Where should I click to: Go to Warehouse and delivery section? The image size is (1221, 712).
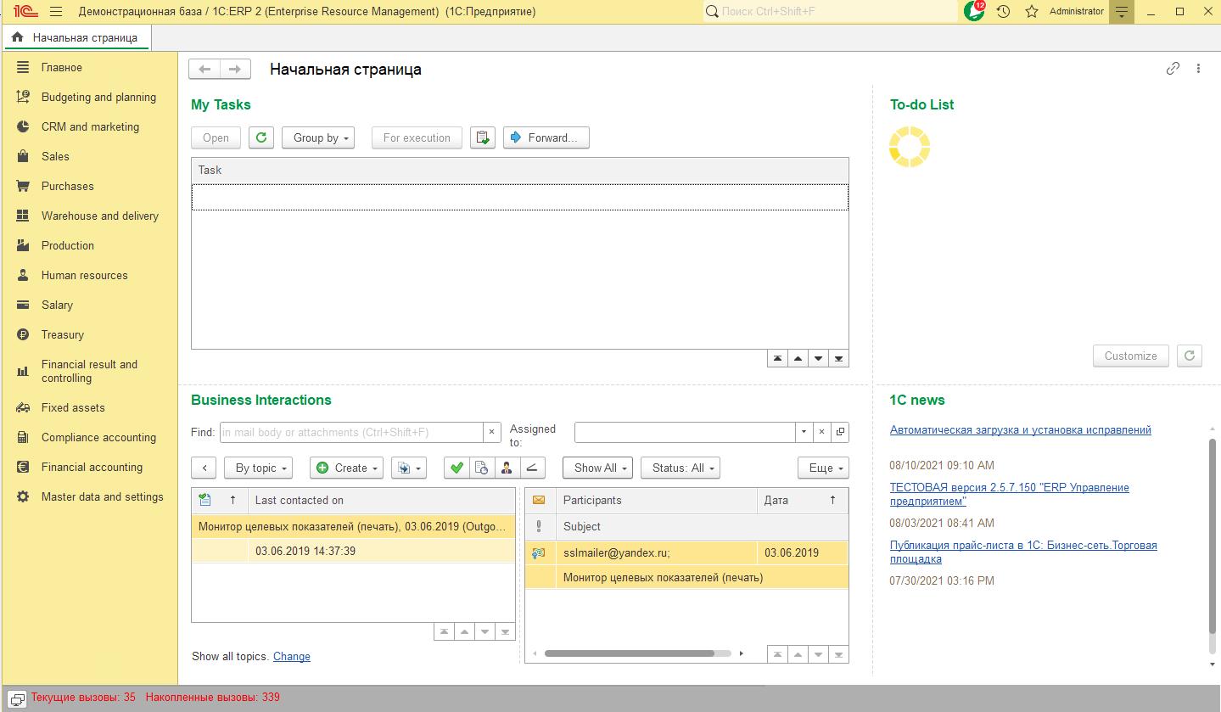pyautogui.click(x=99, y=216)
